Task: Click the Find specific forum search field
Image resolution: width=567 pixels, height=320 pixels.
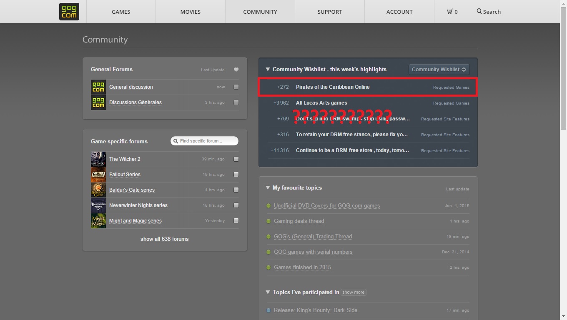Action: (x=204, y=141)
